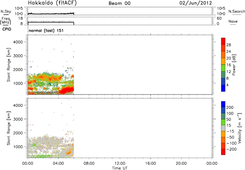Image resolution: width=245 pixels, height=170 pixels.
Task: Click the Power [dB] colorbar title
Action: tap(234, 65)
